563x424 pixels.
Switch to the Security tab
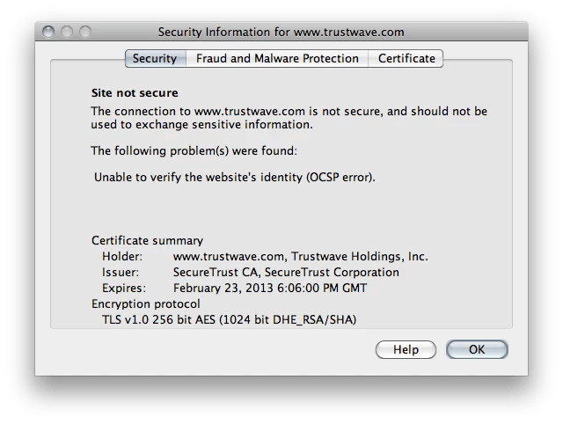click(155, 59)
